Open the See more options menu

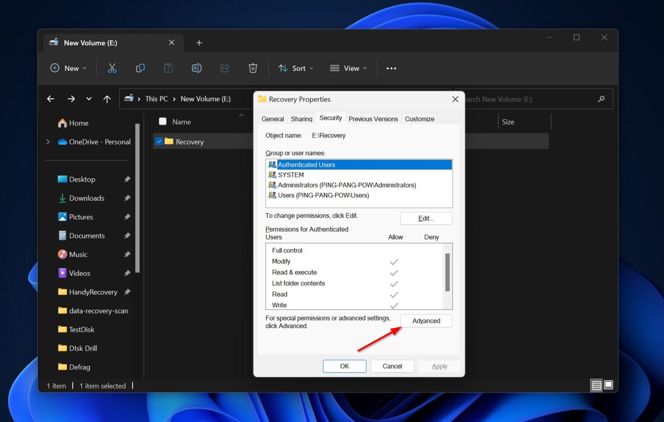(391, 68)
